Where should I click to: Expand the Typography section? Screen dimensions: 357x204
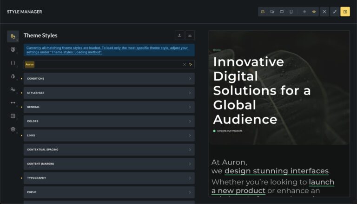coord(109,178)
